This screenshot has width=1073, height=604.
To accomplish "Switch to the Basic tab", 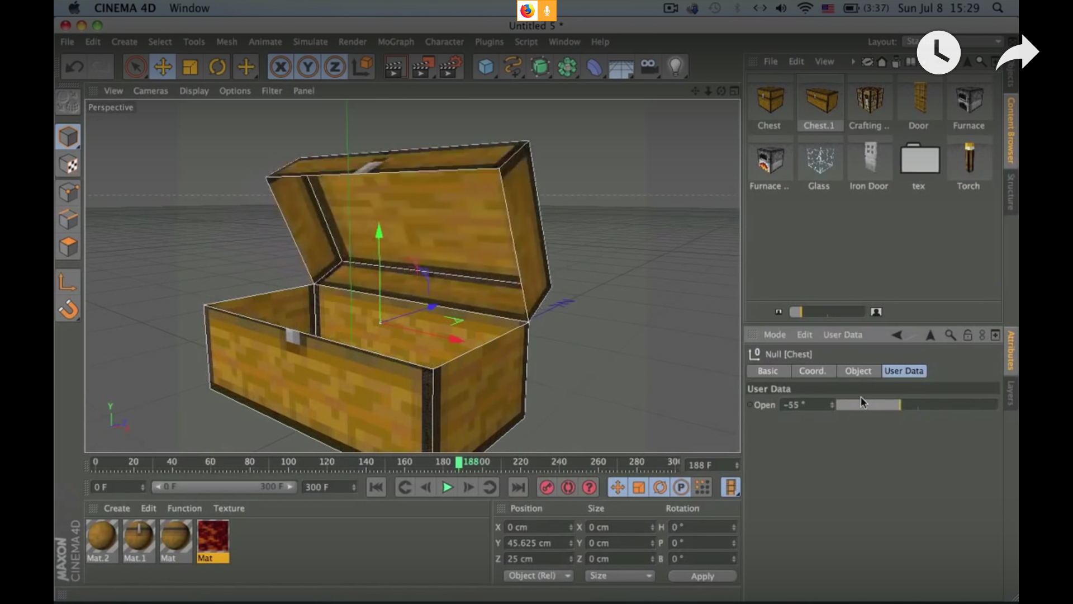I will (x=768, y=371).
